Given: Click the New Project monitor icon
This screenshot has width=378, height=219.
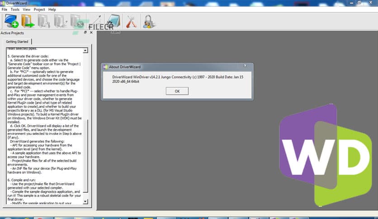Looking at the screenshot, I should point(11,21).
